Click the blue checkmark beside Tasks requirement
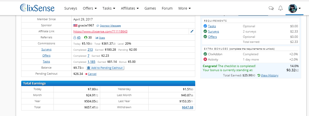The height and width of the screenshot is (116, 309). click(205, 26)
